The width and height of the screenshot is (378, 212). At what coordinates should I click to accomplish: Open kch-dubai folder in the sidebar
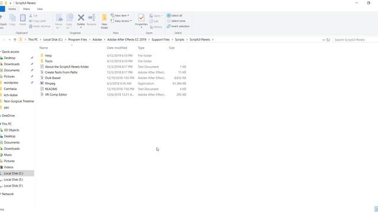tap(11, 95)
